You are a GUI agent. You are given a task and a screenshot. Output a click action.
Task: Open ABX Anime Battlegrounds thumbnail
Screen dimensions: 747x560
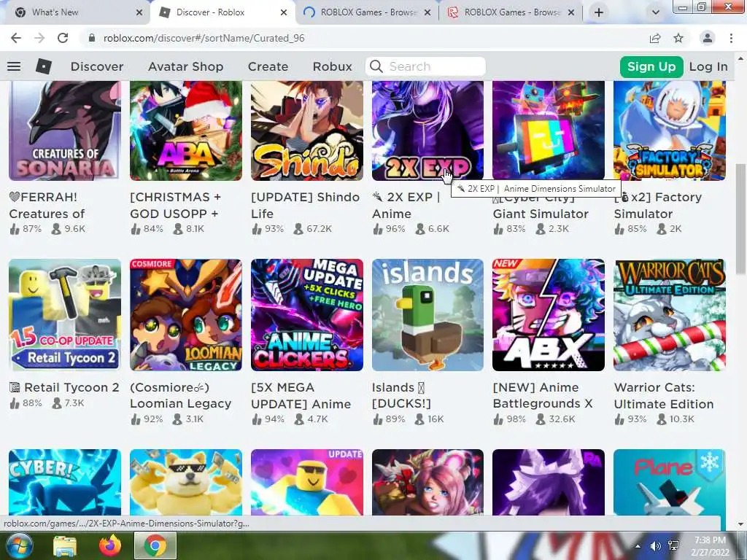point(549,315)
